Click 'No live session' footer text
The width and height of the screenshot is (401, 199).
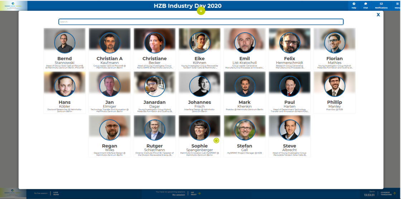pos(41,193)
